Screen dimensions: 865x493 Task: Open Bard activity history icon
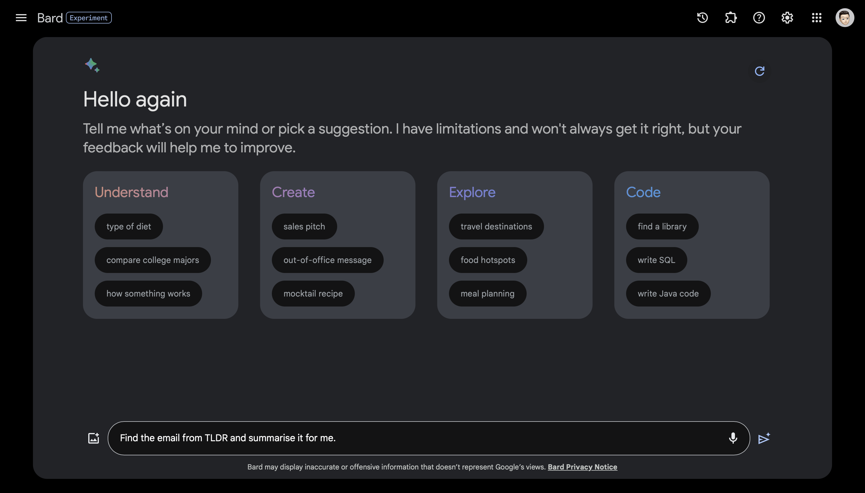coord(702,18)
